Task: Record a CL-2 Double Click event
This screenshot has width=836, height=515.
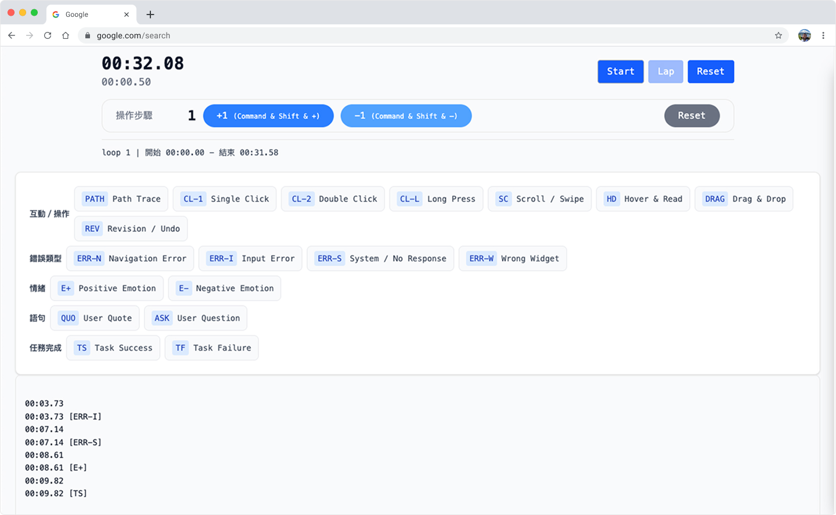Action: (333, 199)
